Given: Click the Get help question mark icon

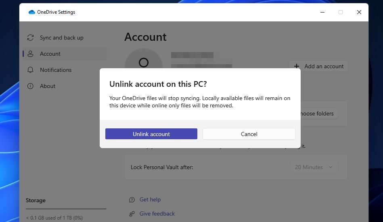Looking at the screenshot, I should coord(132,199).
